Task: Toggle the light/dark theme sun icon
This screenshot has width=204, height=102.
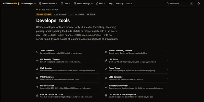Action: (199, 4)
